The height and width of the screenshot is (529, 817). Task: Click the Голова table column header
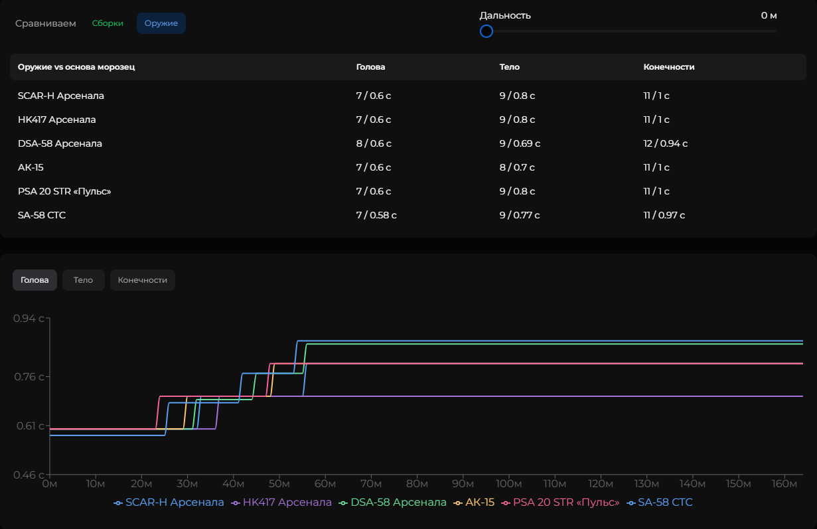coord(370,67)
